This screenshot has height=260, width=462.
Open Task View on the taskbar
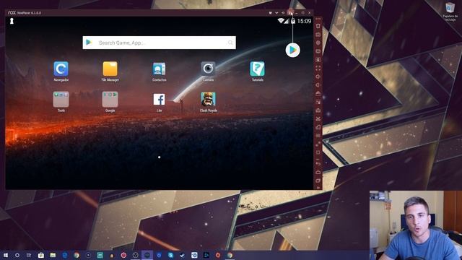tap(29, 255)
